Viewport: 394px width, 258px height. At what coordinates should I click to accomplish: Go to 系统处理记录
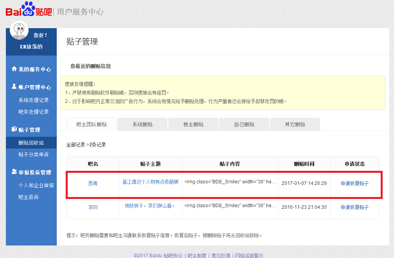(x=34, y=100)
